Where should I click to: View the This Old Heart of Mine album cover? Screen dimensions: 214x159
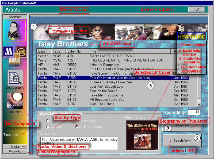pyautogui.click(x=142, y=135)
